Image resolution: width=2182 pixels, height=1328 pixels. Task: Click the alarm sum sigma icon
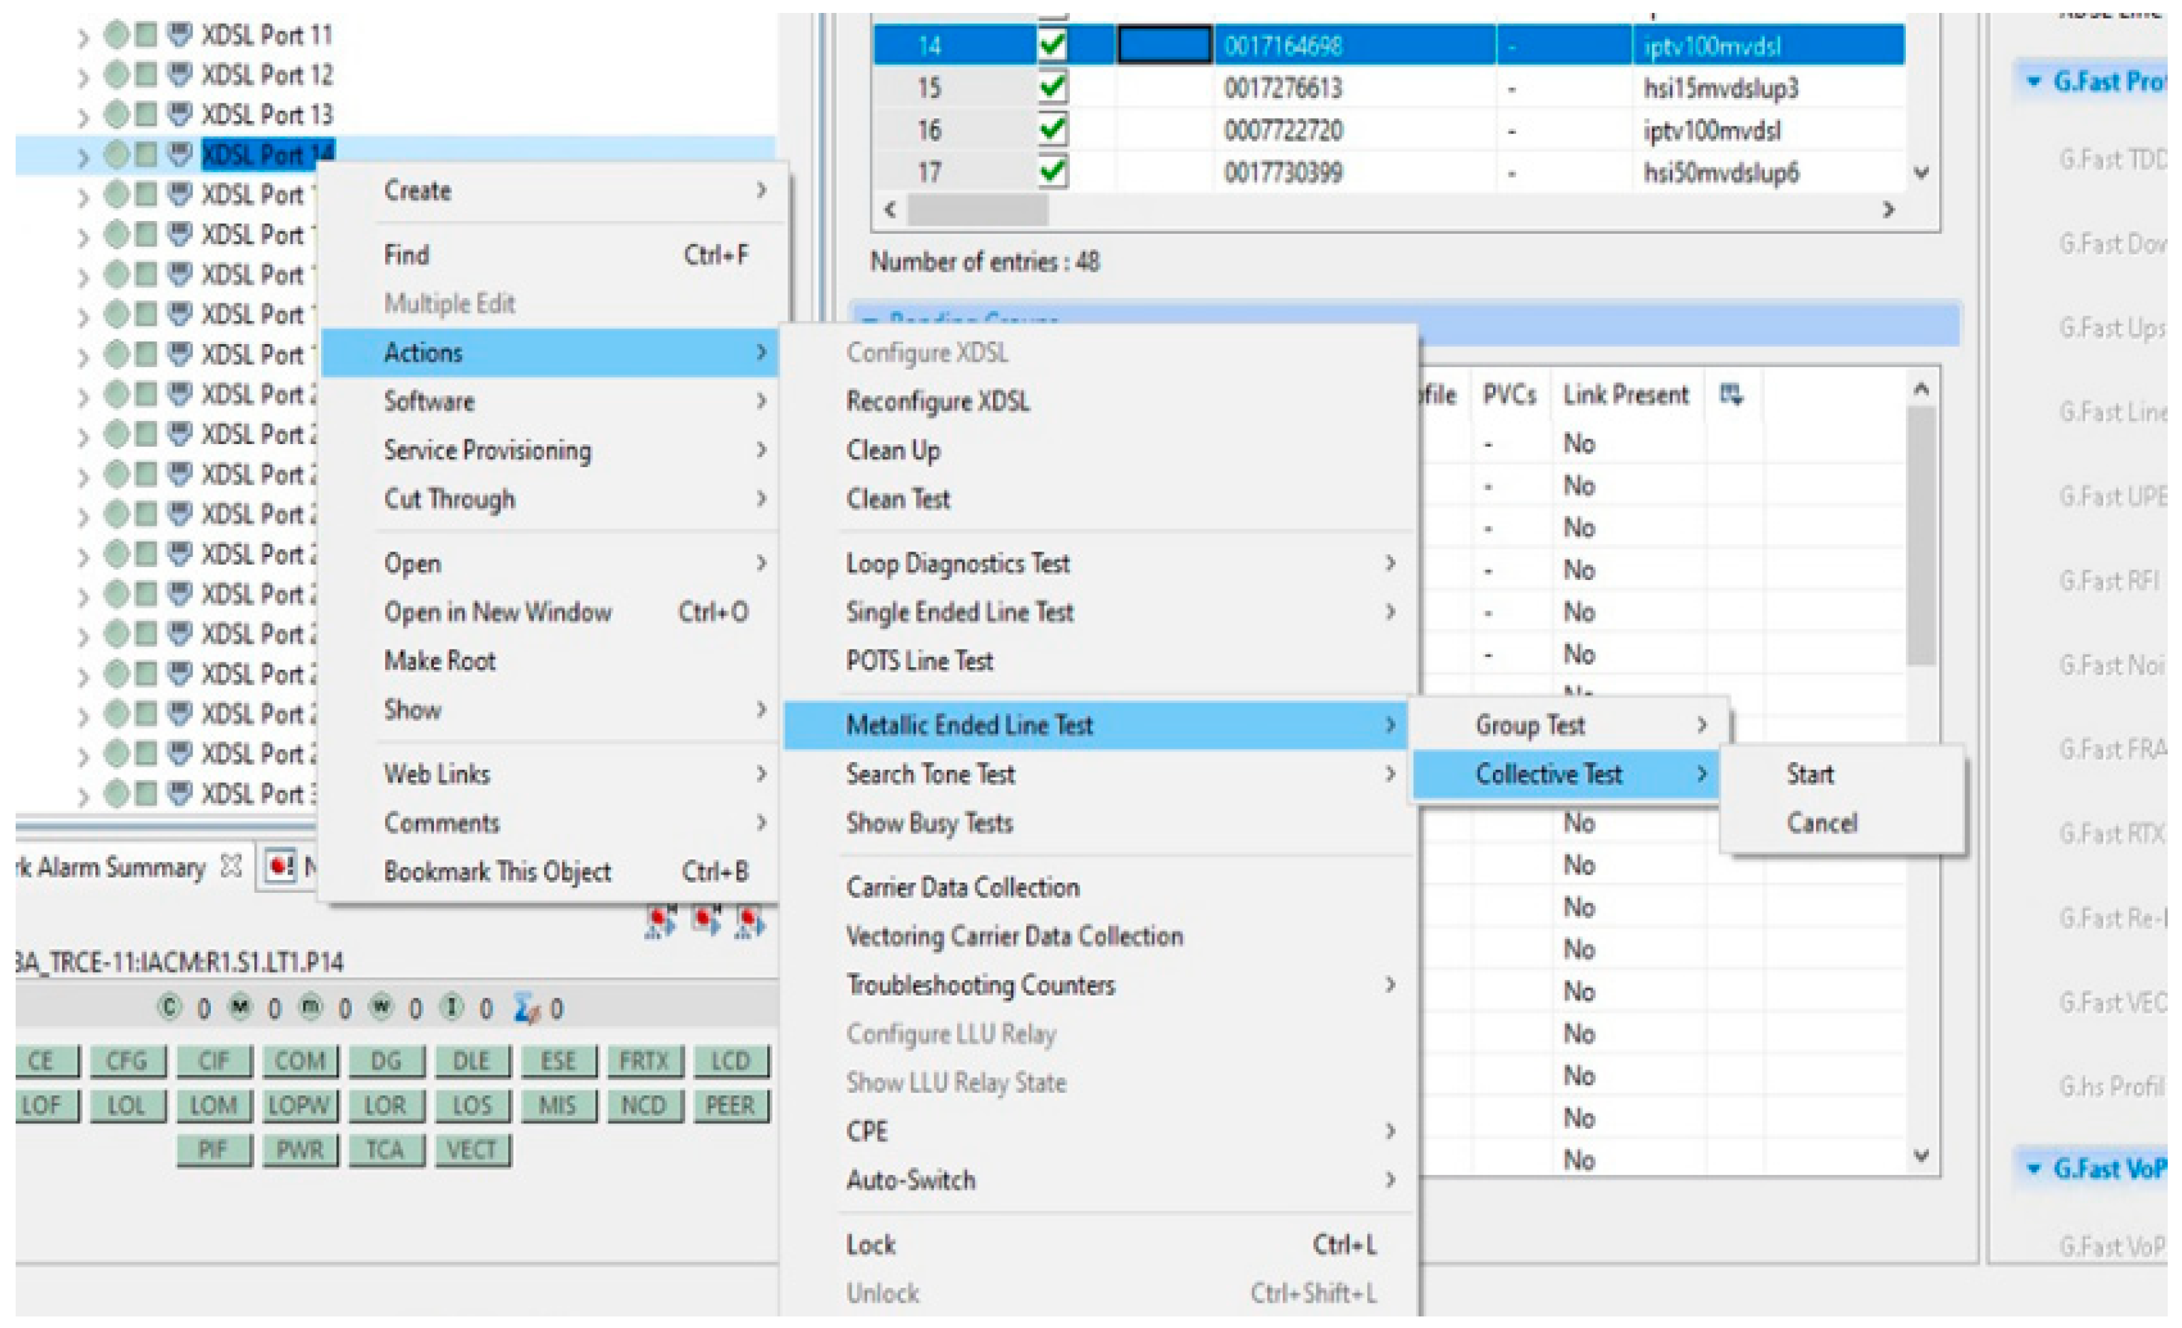[527, 1009]
